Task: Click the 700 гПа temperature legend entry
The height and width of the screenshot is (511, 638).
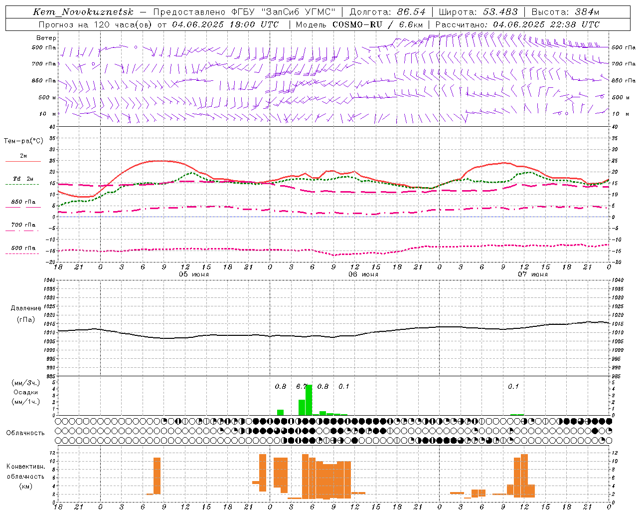Action: (23, 225)
